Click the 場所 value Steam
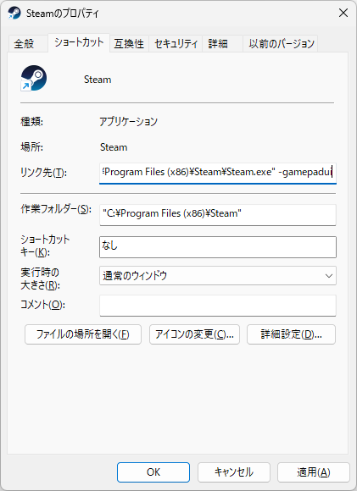Viewport: 357px width, 491px height. (x=114, y=147)
